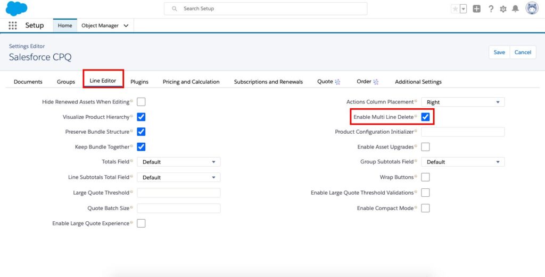Open Actions Column Placement dropdown
The image size is (545, 277).
pyautogui.click(x=463, y=102)
